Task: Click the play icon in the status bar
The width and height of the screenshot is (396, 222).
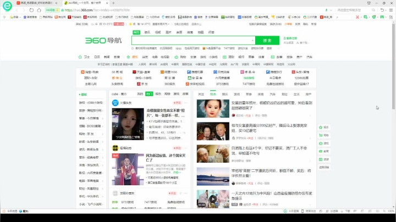Action: (x=285, y=211)
